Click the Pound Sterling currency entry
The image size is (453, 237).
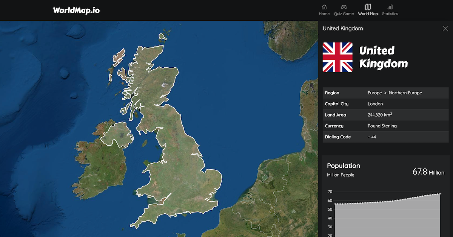click(x=382, y=126)
